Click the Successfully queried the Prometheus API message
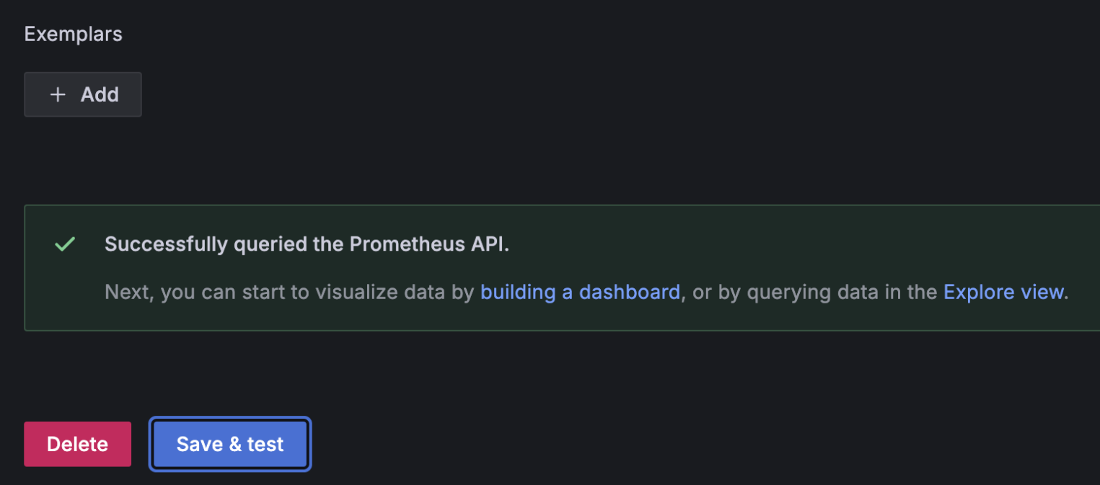The image size is (1100, 485). [307, 244]
